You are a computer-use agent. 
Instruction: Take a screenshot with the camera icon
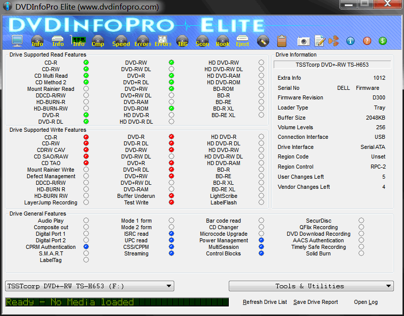pyautogui.click(x=304, y=41)
